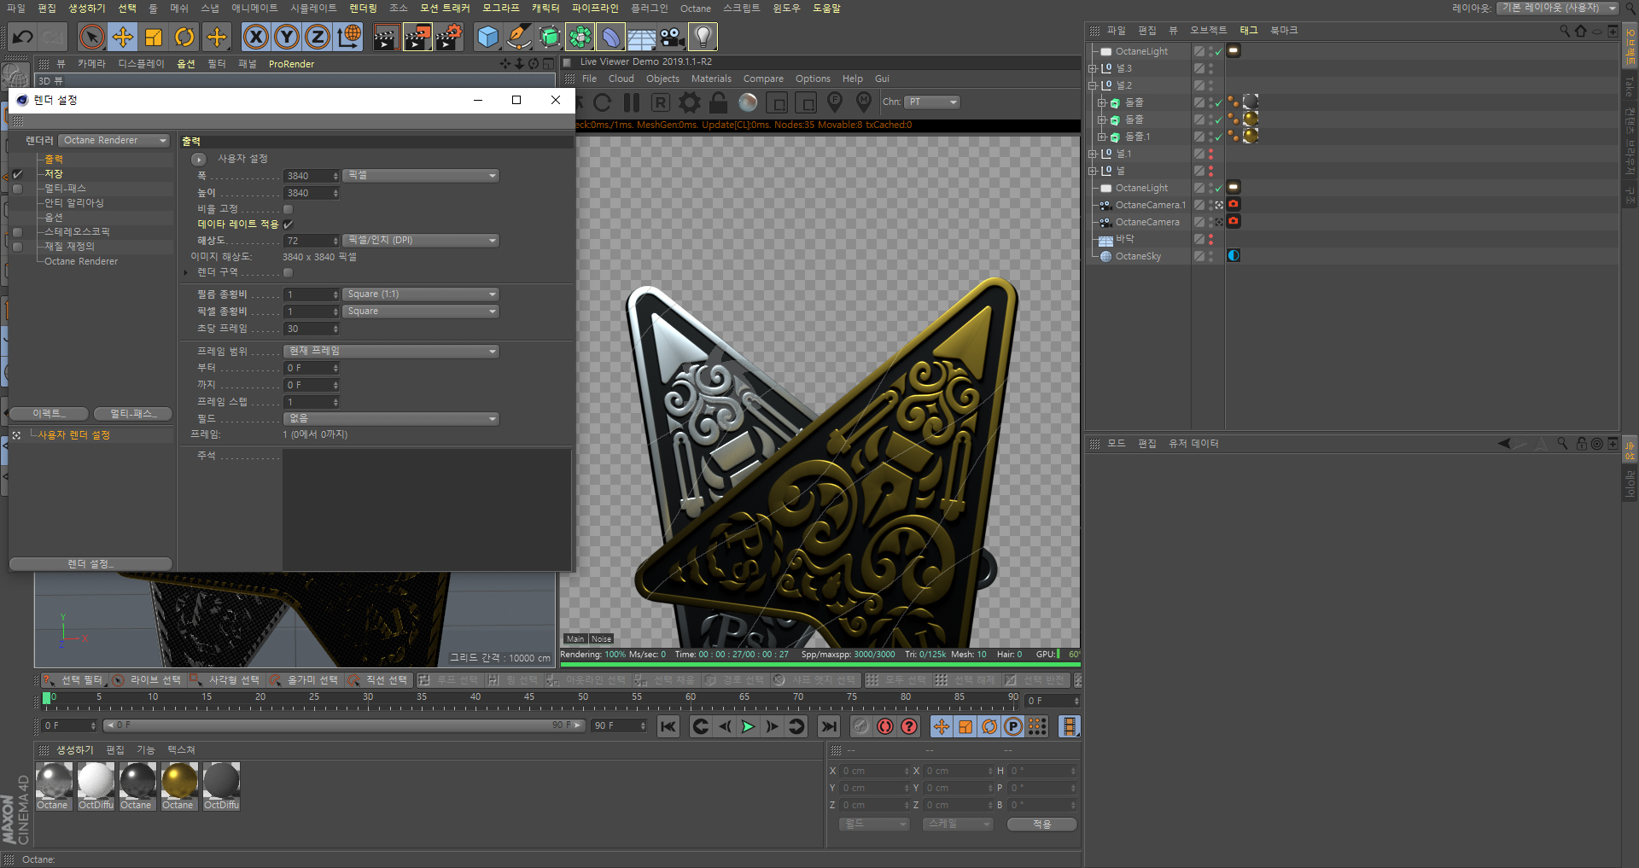The height and width of the screenshot is (868, 1639).
Task: Enable the 렌더 구역 checkbox
Action: click(x=288, y=272)
